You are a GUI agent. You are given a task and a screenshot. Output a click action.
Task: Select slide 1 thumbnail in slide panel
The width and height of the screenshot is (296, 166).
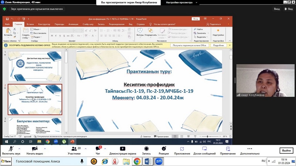coord(35,66)
